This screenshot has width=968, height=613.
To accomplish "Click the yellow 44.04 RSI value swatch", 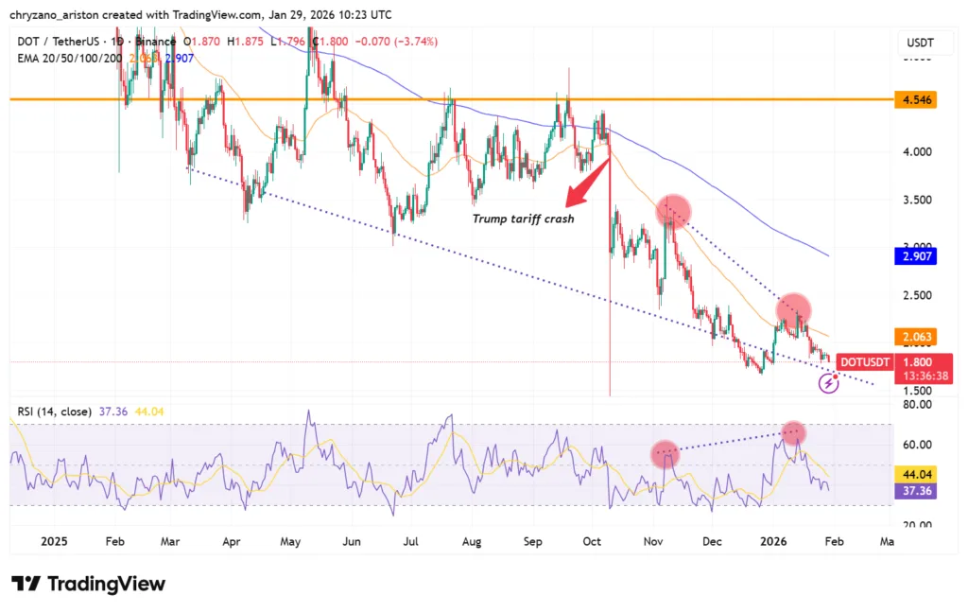I will coord(915,473).
